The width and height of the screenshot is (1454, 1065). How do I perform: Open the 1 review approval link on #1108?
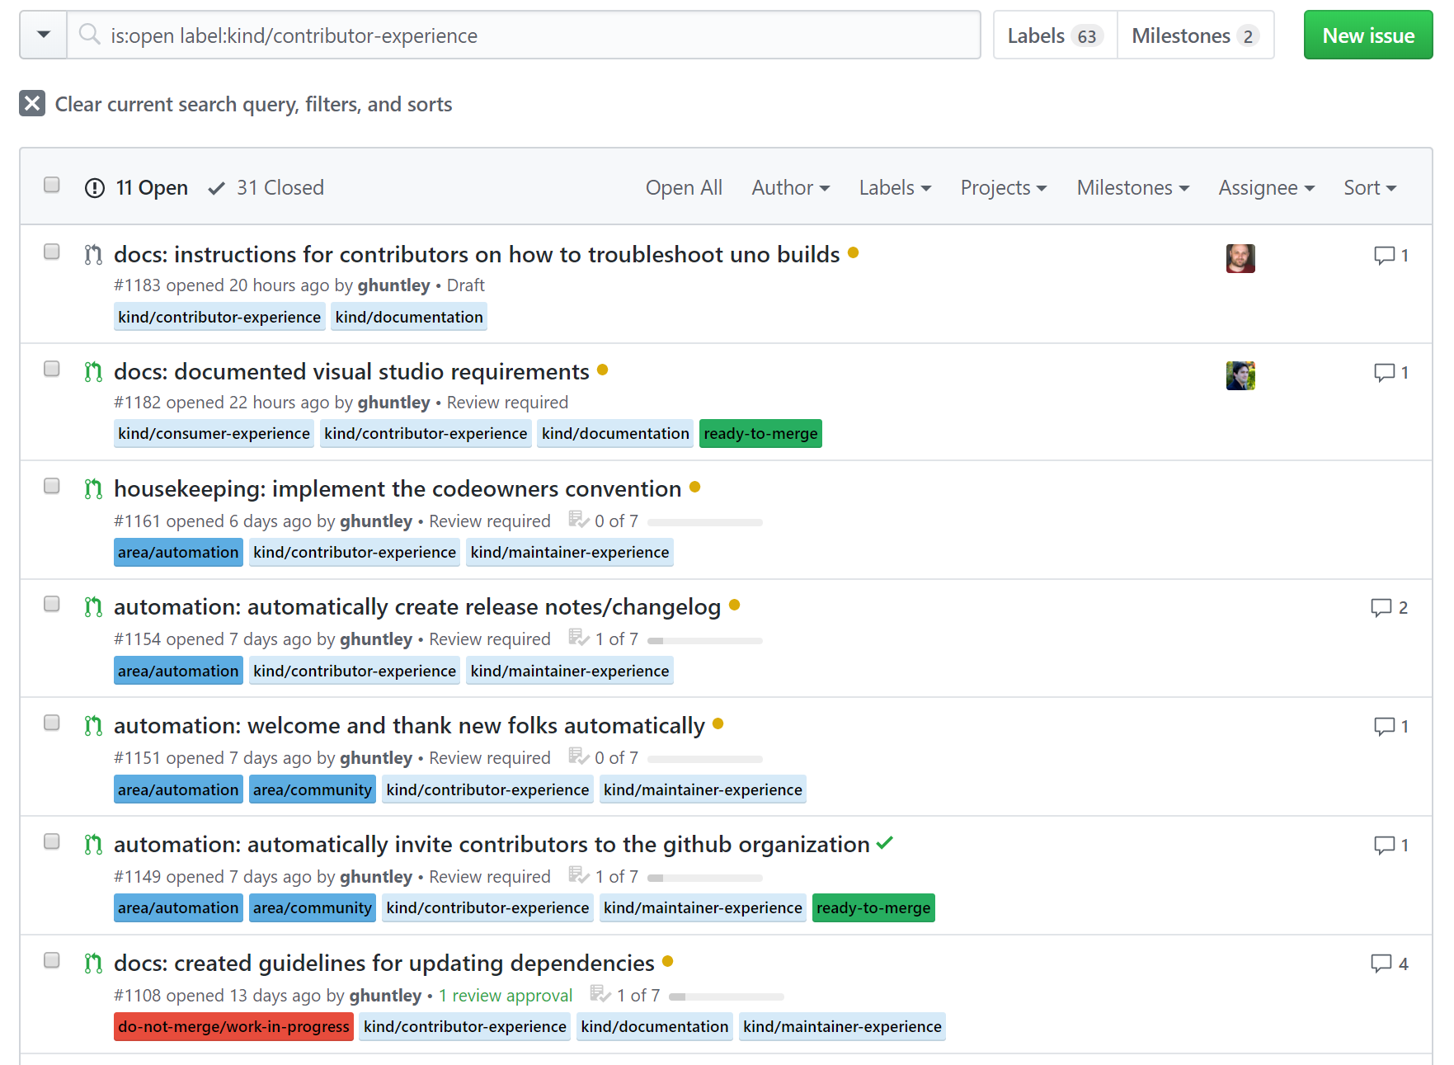pos(506,995)
